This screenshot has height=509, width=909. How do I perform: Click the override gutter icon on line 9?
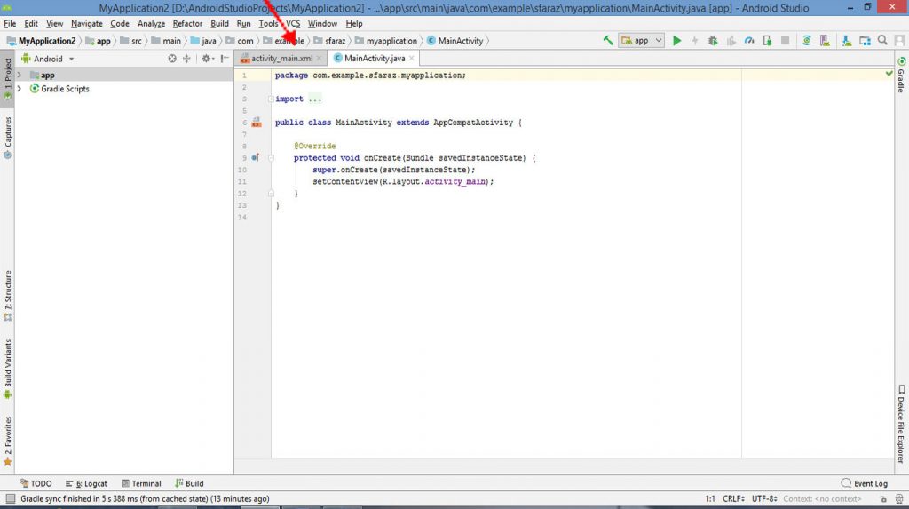pos(255,158)
